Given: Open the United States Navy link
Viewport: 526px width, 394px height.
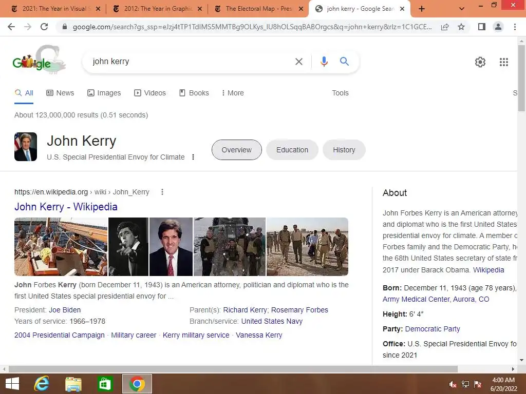Looking at the screenshot, I should pos(272,321).
